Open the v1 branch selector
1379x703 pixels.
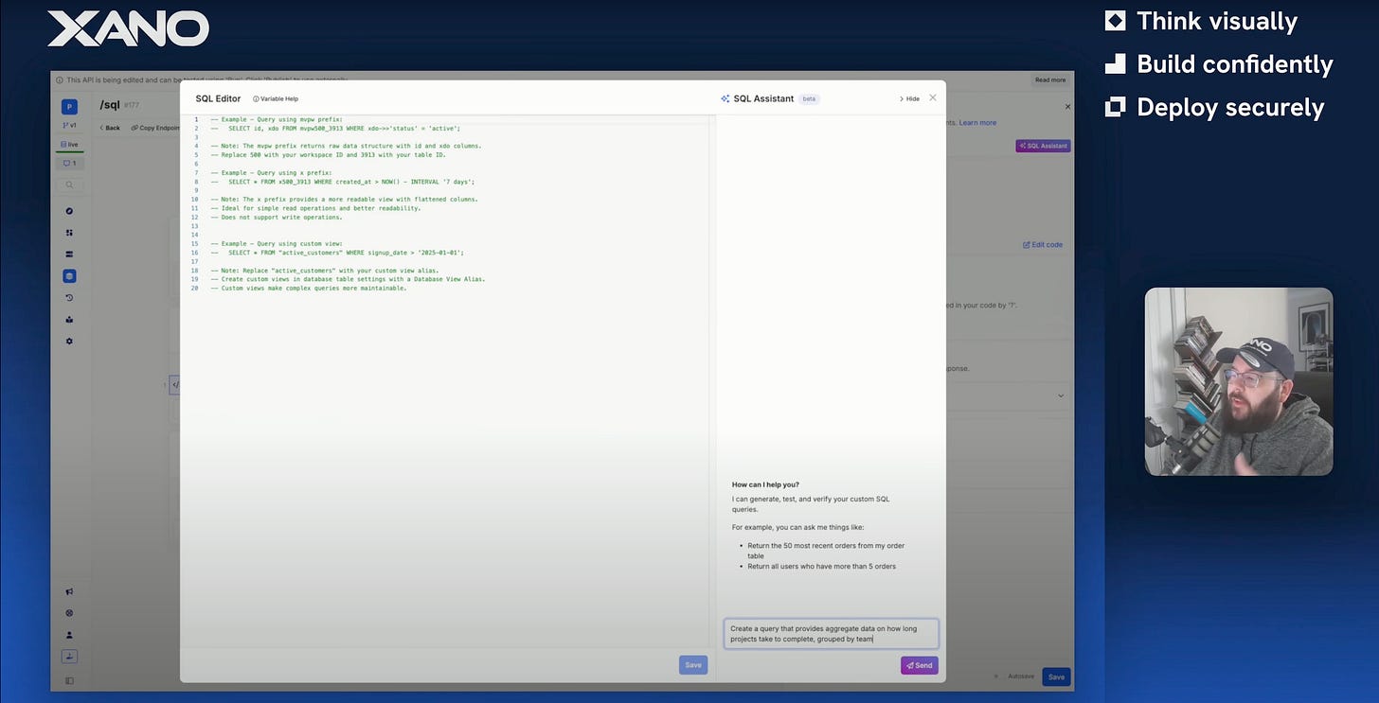click(69, 126)
